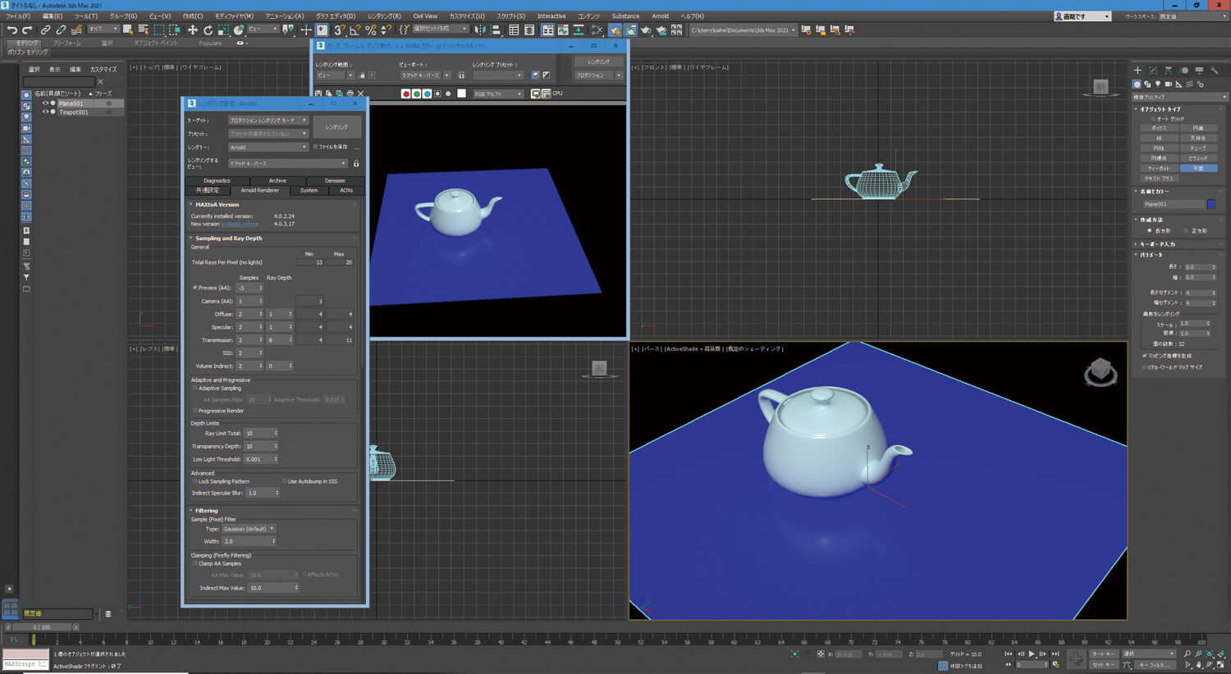Enable Lock Sampling Pattern checkbox
1231x674 pixels.
click(195, 481)
